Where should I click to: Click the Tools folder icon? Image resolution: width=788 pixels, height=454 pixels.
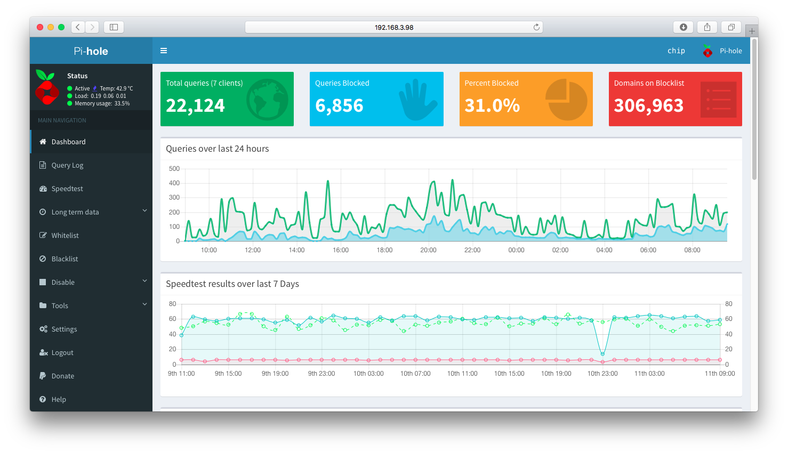43,306
